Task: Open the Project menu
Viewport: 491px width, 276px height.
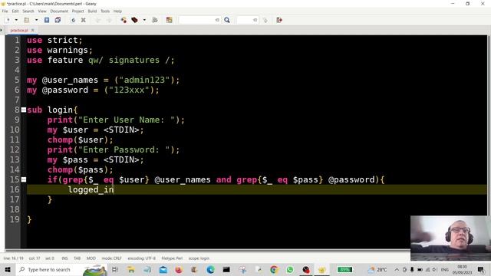Action: (x=78, y=11)
